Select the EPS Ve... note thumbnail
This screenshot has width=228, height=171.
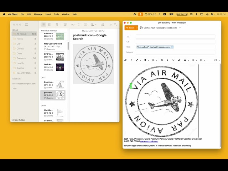60,57
